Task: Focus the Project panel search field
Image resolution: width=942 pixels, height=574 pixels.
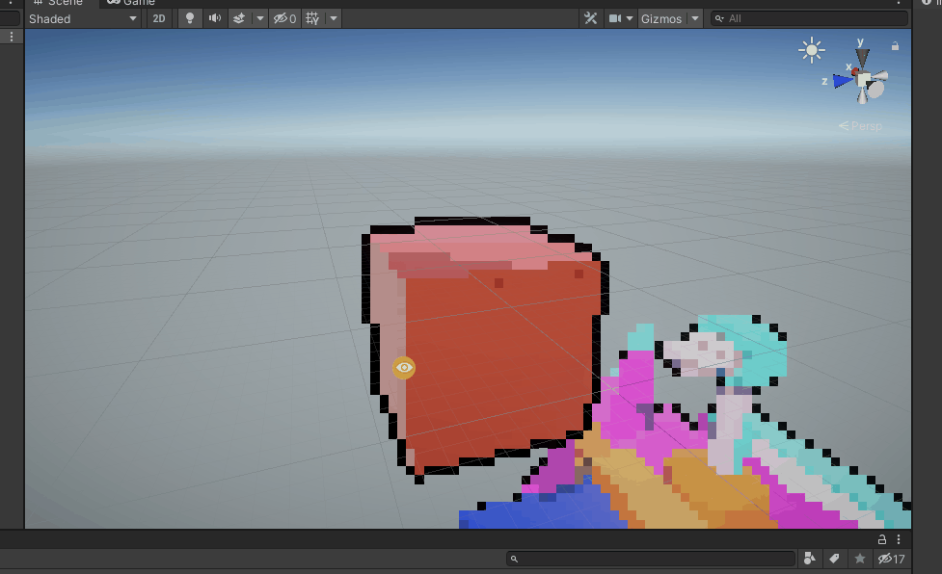Action: point(651,559)
